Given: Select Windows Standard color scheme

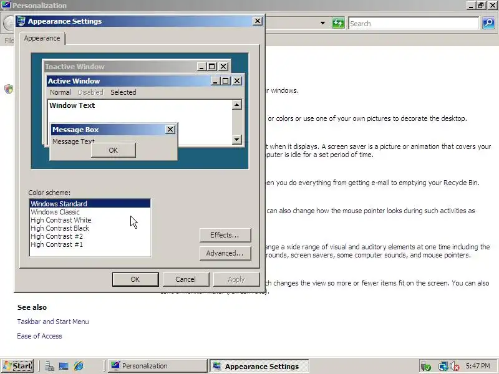Looking at the screenshot, I should pos(90,204).
